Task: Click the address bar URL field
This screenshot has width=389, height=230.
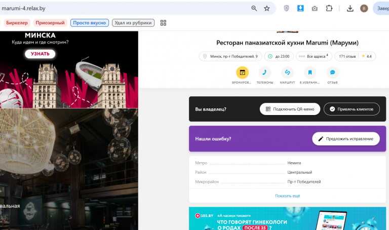Action: pyautogui.click(x=124, y=9)
